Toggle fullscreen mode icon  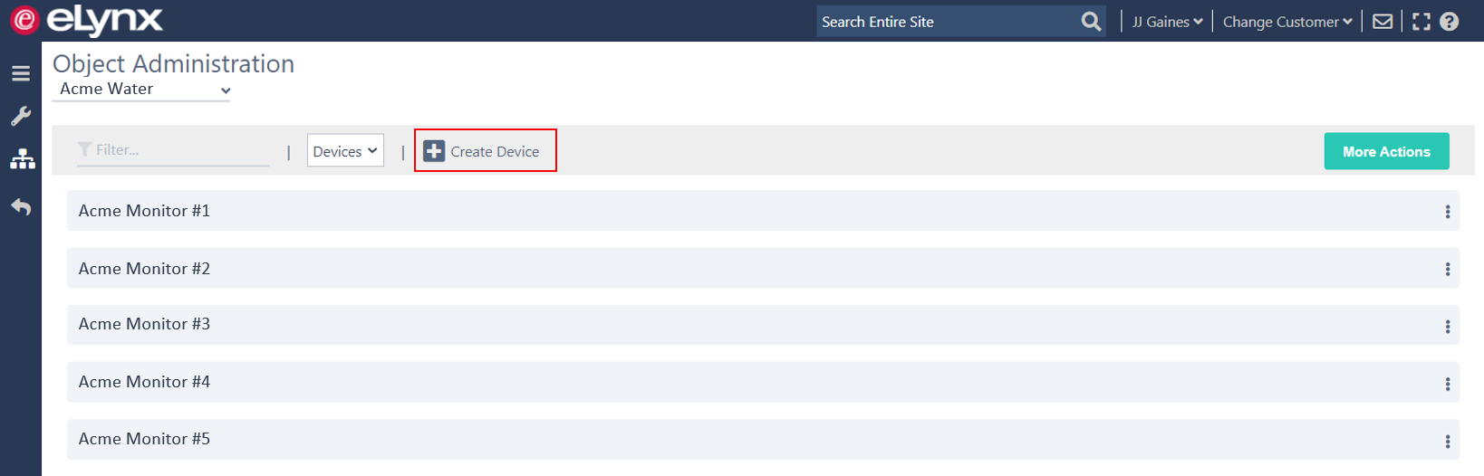point(1421,21)
